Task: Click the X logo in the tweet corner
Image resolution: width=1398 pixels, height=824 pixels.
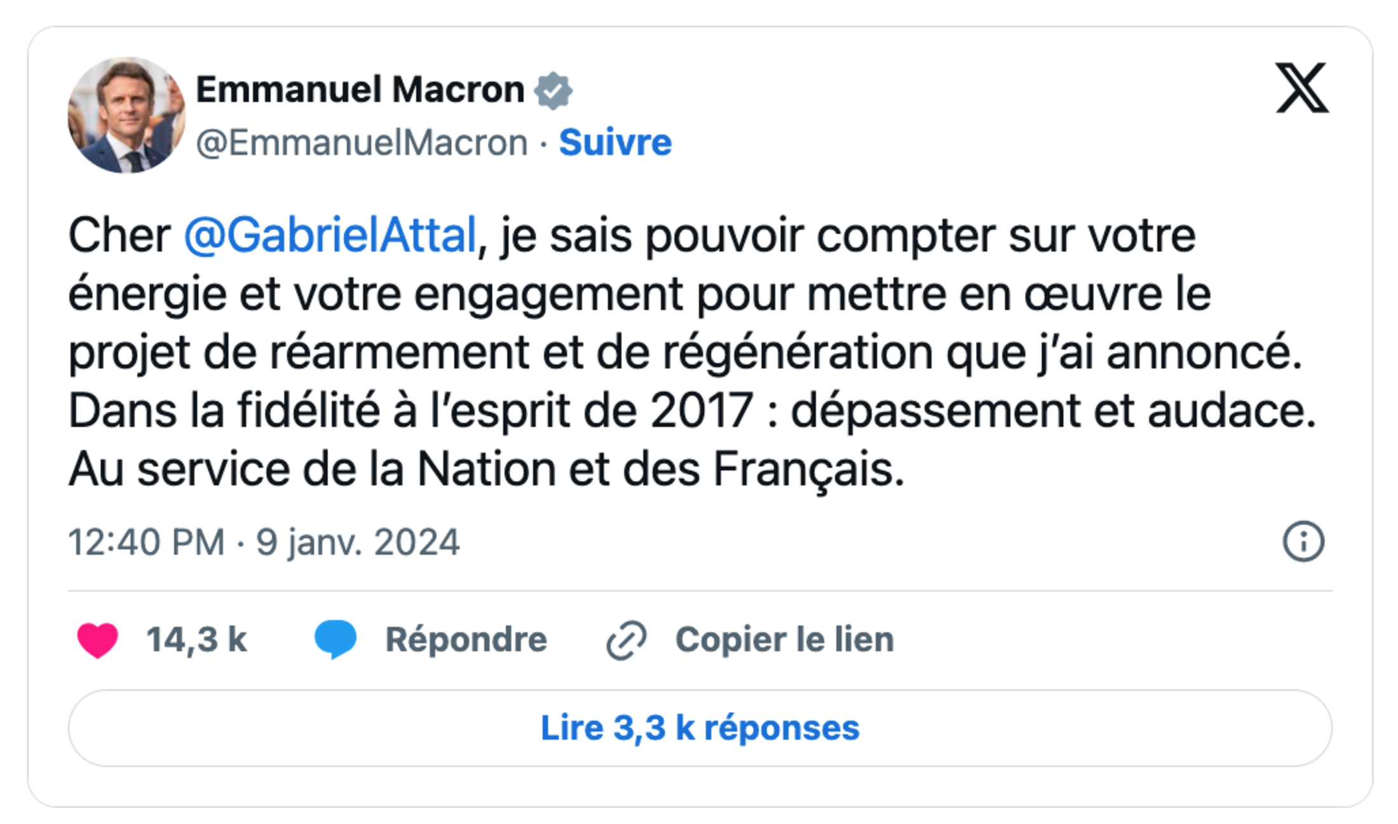Action: (1301, 88)
